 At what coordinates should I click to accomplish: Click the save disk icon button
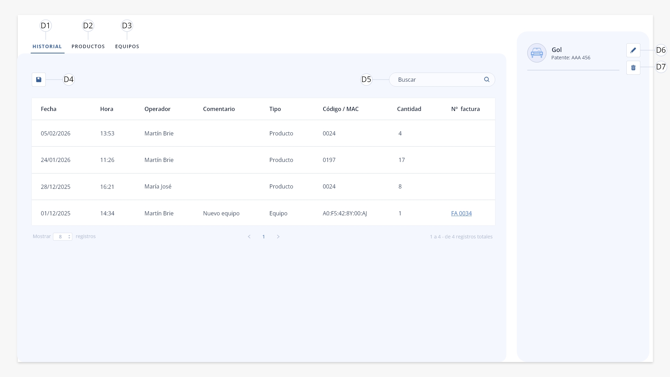click(39, 80)
